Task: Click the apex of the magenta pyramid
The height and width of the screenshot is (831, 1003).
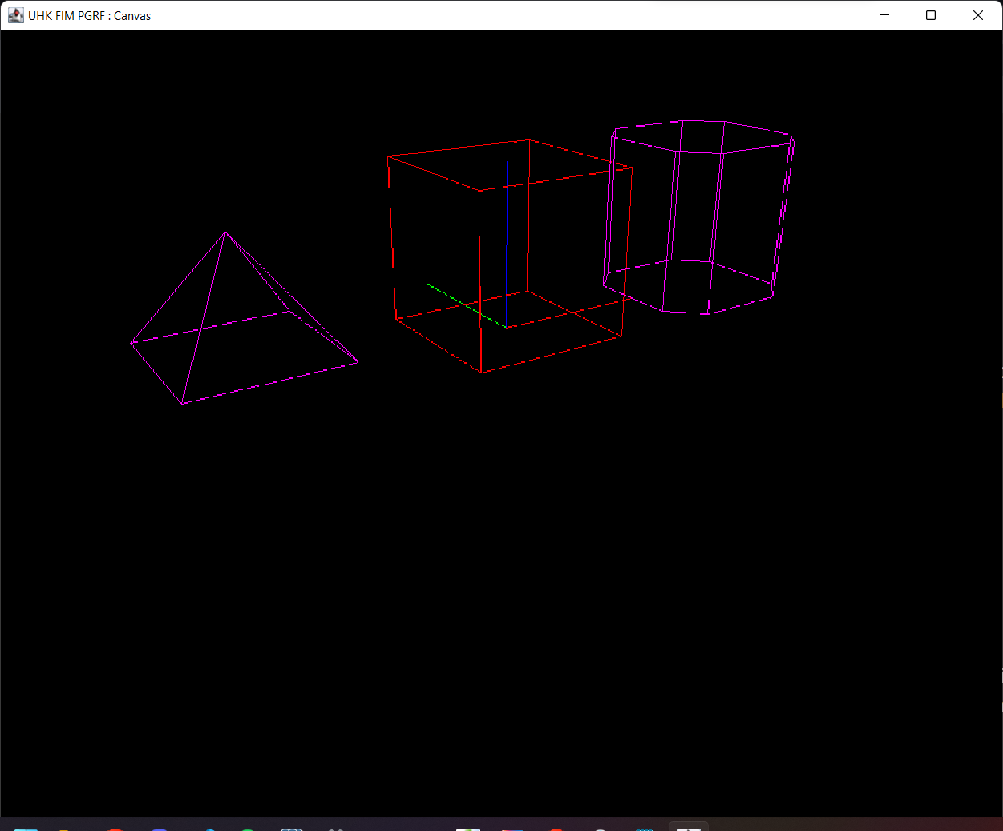Action: coord(225,233)
